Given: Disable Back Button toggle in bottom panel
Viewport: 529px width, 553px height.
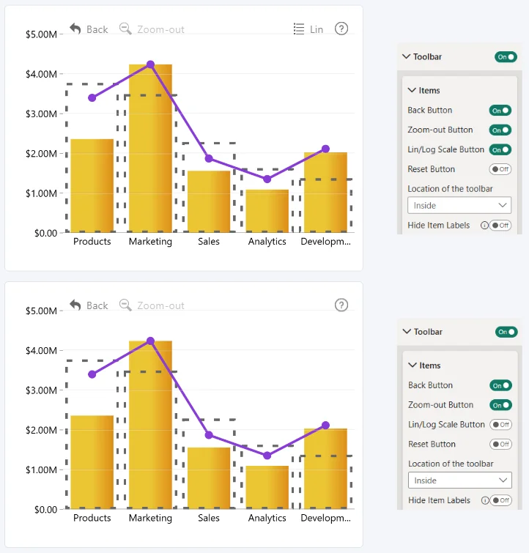Looking at the screenshot, I should tap(500, 385).
